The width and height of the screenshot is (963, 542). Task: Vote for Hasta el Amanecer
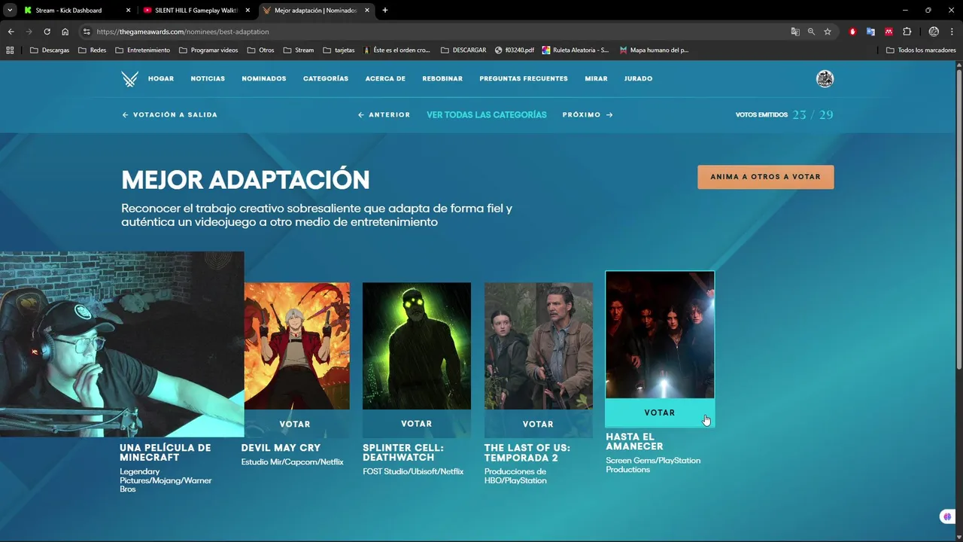click(x=660, y=413)
